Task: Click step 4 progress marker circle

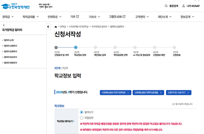Action: click(115, 47)
